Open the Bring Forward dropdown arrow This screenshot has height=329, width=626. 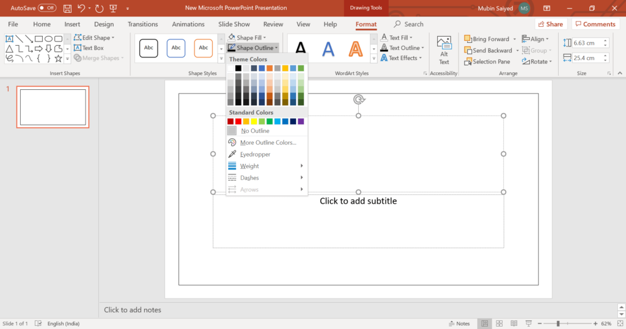[515, 39]
